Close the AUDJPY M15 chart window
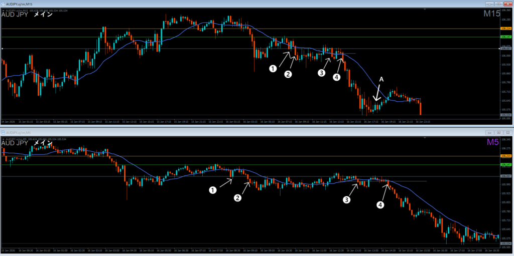This screenshot has height=256, width=514. pos(507,4)
